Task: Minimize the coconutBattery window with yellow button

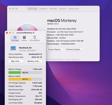Action: tap(10, 33)
